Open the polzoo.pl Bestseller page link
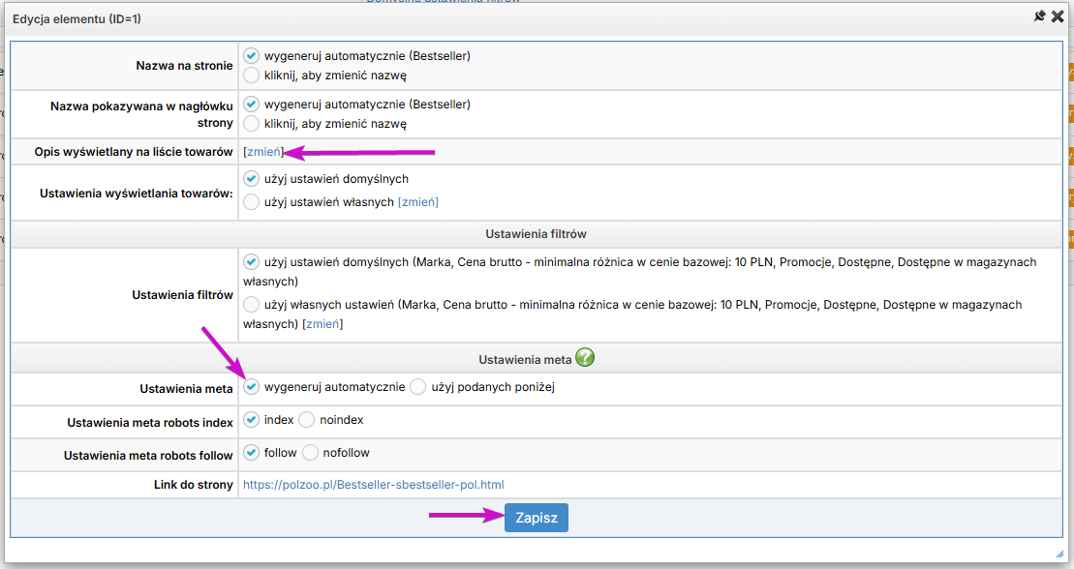This screenshot has width=1074, height=569. (x=373, y=485)
